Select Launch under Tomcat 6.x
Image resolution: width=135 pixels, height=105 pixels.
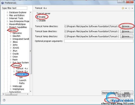pyautogui.click(x=22, y=80)
